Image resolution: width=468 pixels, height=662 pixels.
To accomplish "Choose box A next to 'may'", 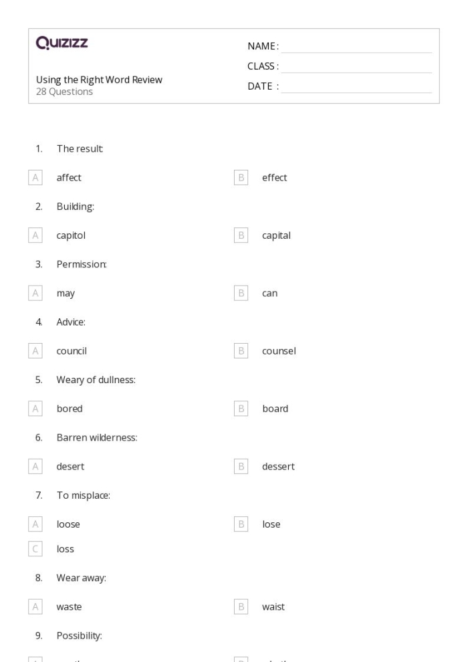I will pyautogui.click(x=35, y=293).
